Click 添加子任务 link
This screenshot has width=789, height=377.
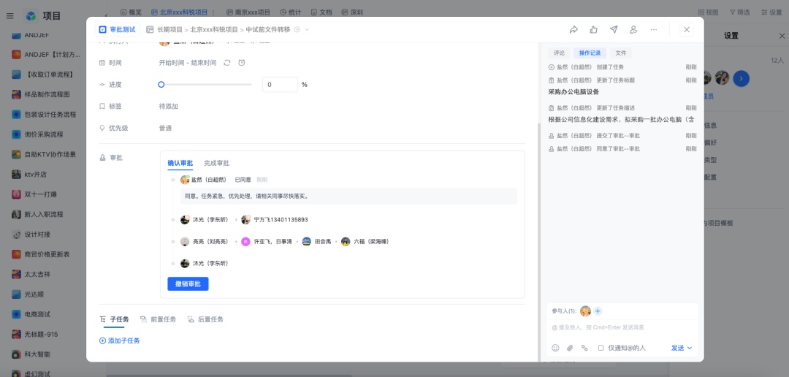120,340
